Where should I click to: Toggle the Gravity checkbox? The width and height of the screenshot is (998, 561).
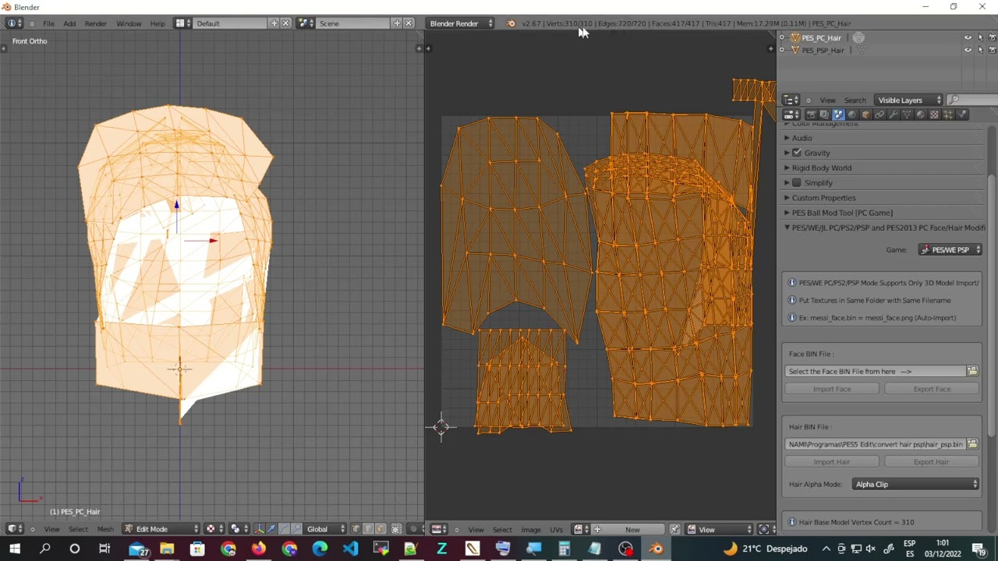pos(797,153)
